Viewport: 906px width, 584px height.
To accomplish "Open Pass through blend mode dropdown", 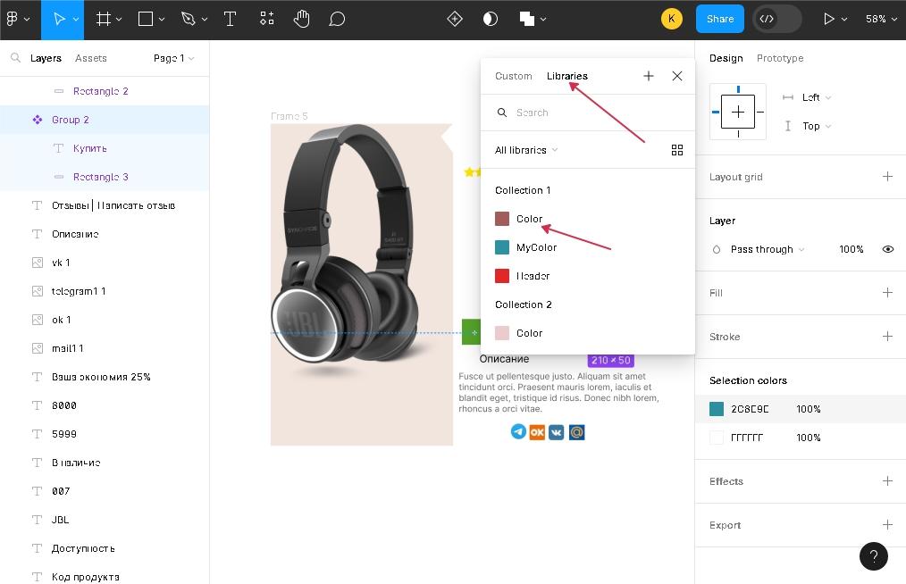I will click(x=767, y=249).
